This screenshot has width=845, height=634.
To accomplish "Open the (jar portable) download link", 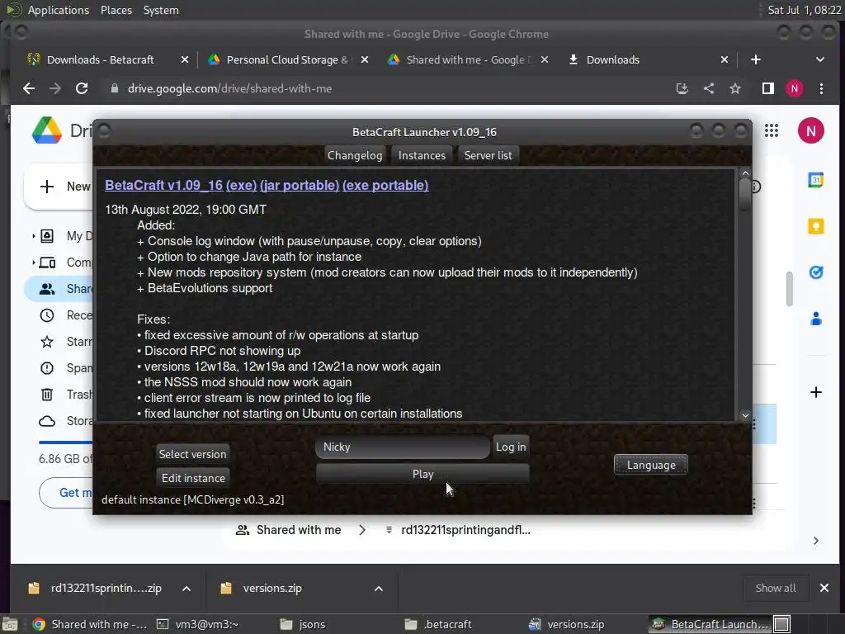I will pyautogui.click(x=300, y=185).
